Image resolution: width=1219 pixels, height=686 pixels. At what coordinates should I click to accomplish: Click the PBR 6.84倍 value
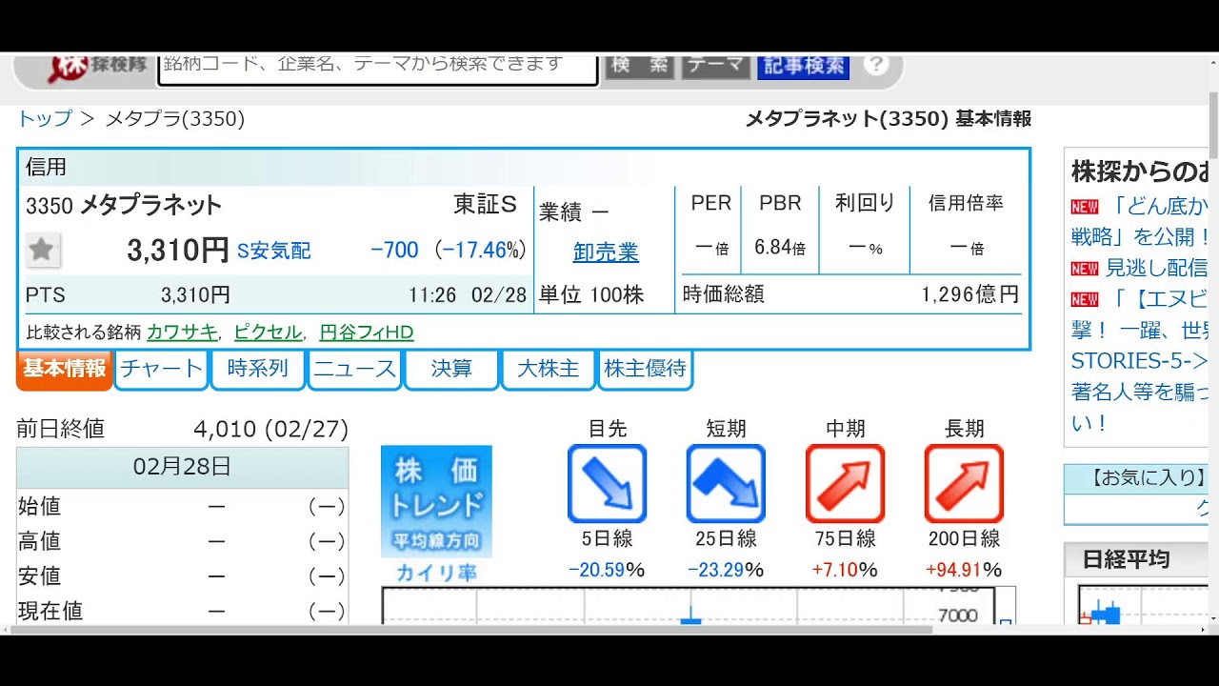coord(780,248)
